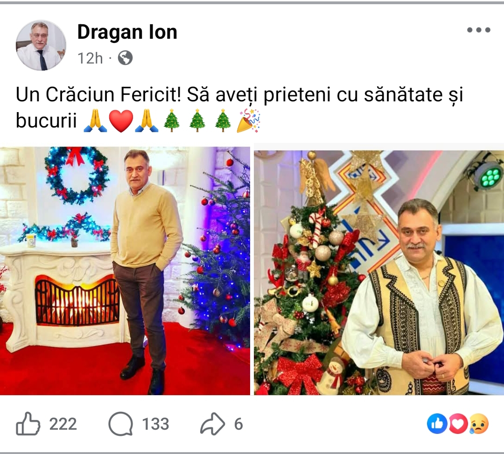Open the left photo with fireplace
This screenshot has height=454, width=504.
coord(125,271)
